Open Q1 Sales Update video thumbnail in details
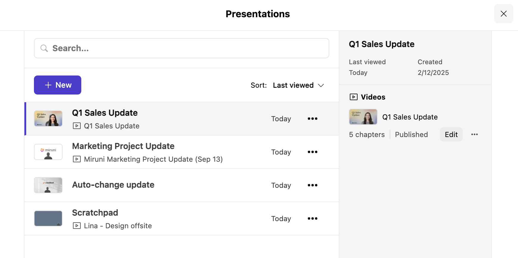The image size is (518, 258). [x=363, y=117]
